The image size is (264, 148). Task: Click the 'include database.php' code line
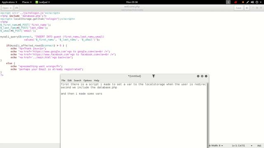click(23, 16)
